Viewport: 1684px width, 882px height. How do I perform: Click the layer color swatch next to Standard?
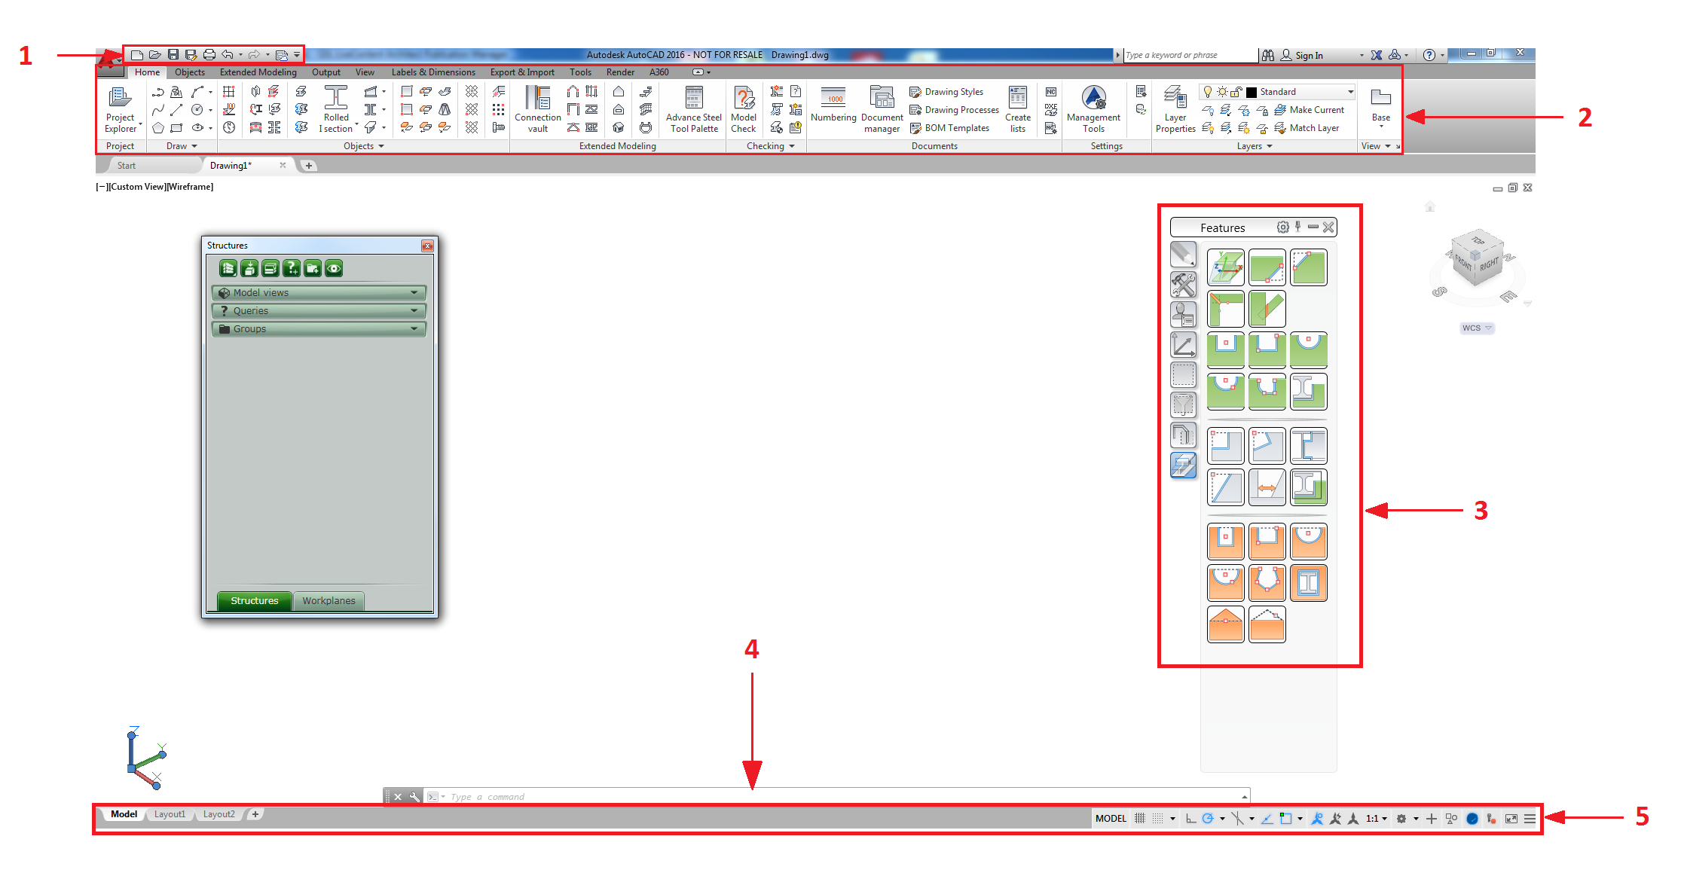1252,92
